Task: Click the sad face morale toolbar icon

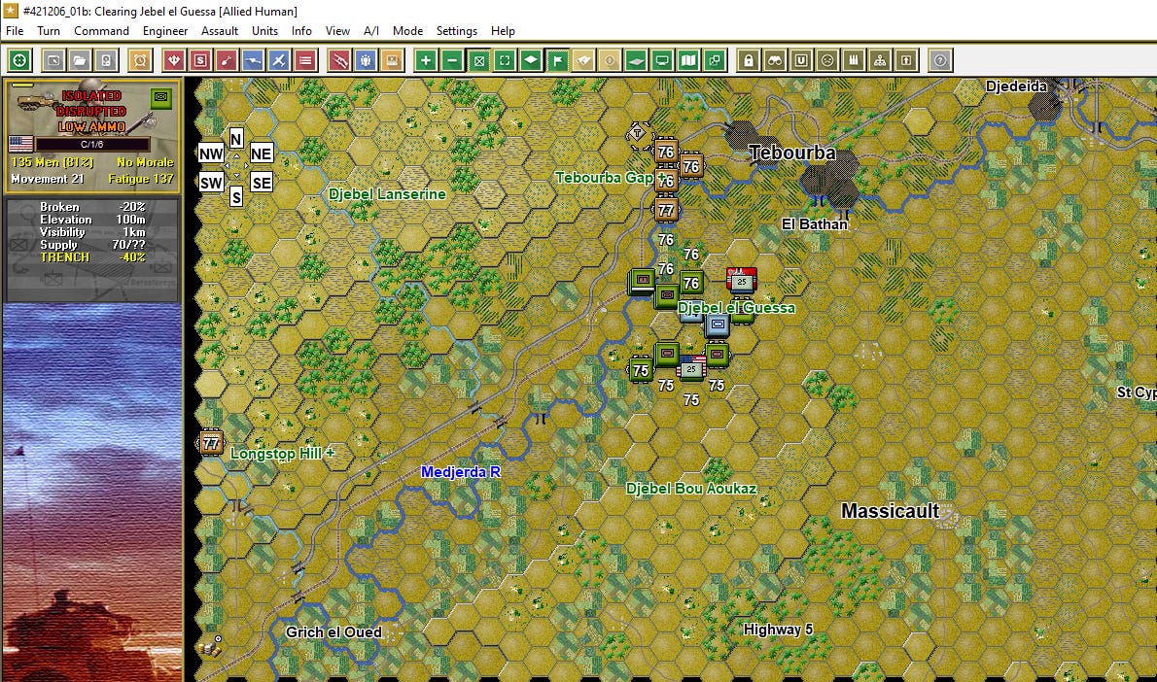Action: [827, 60]
